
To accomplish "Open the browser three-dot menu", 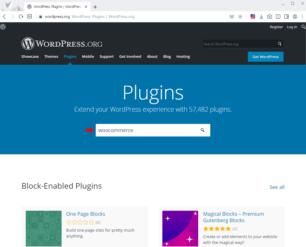I will tap(302, 17).
